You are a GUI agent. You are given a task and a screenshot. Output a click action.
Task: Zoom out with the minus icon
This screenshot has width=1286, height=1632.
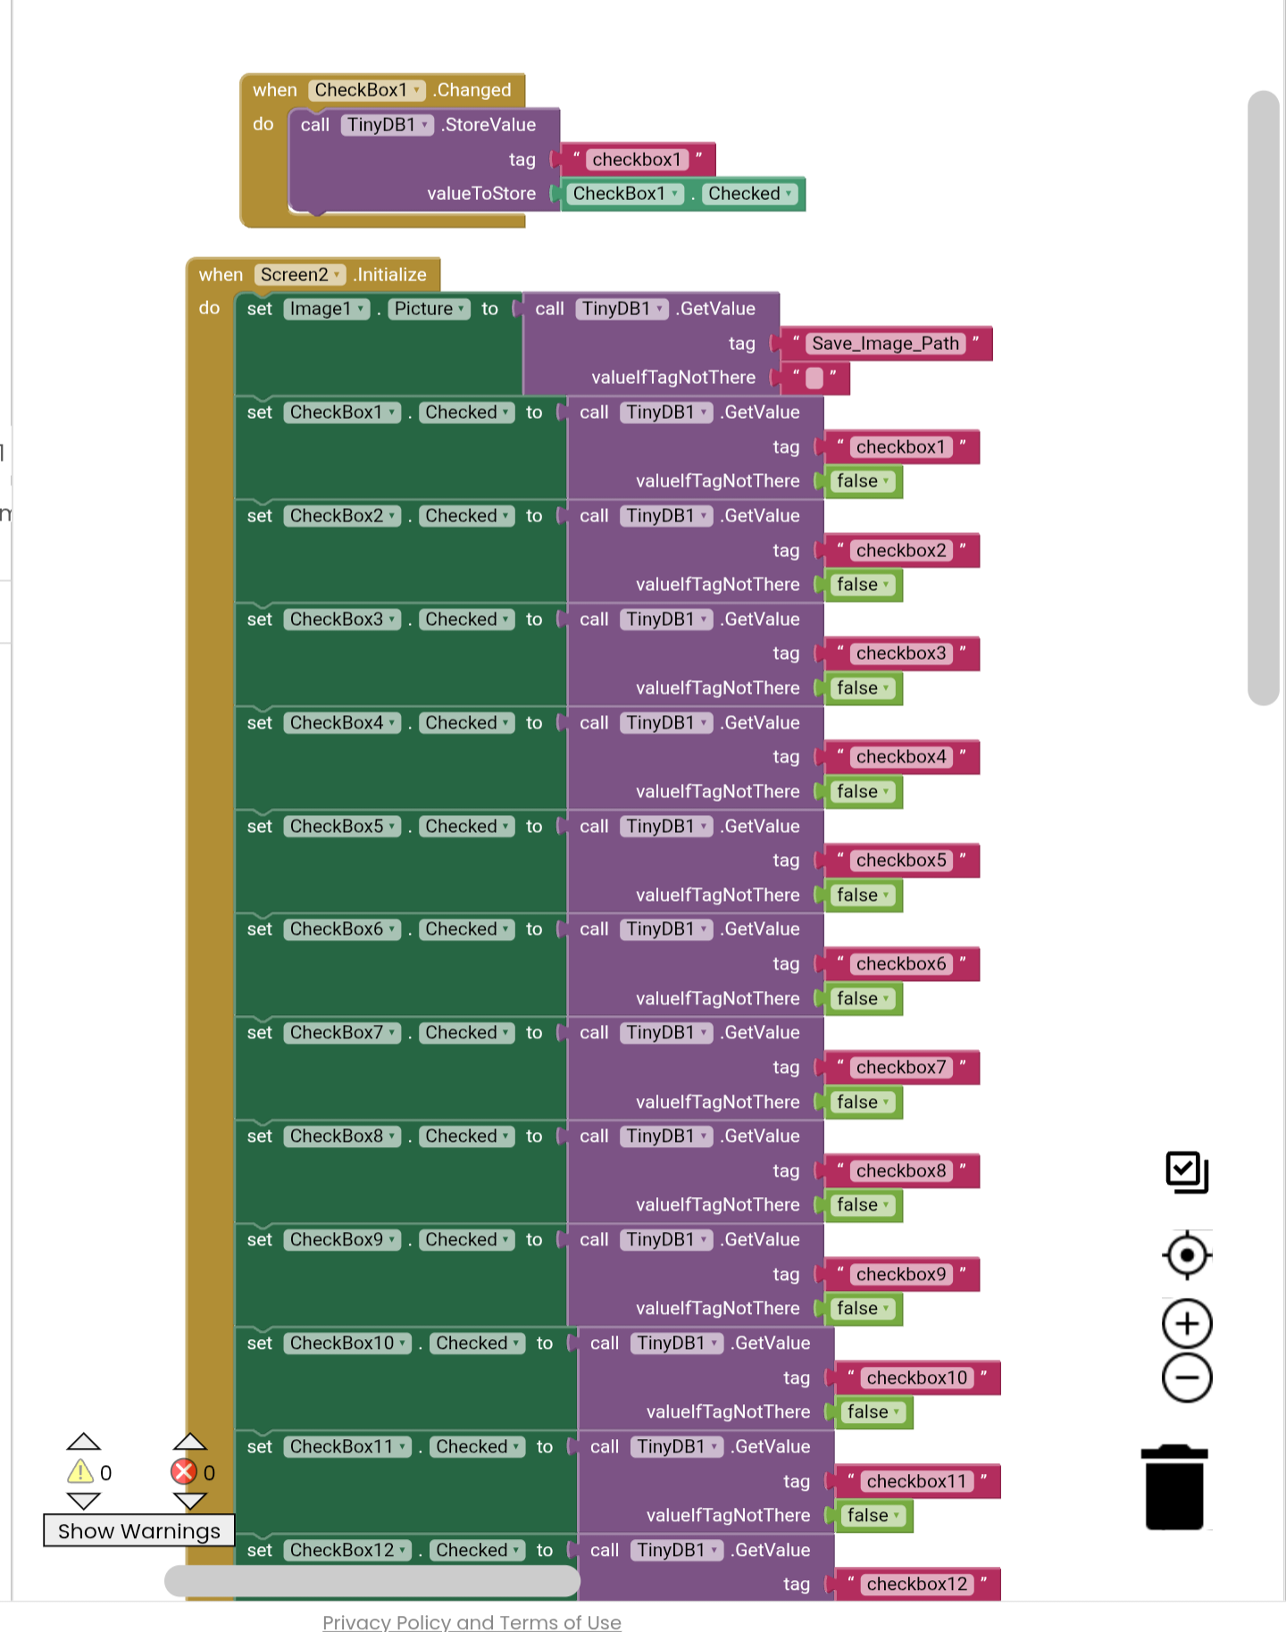[x=1187, y=1378]
